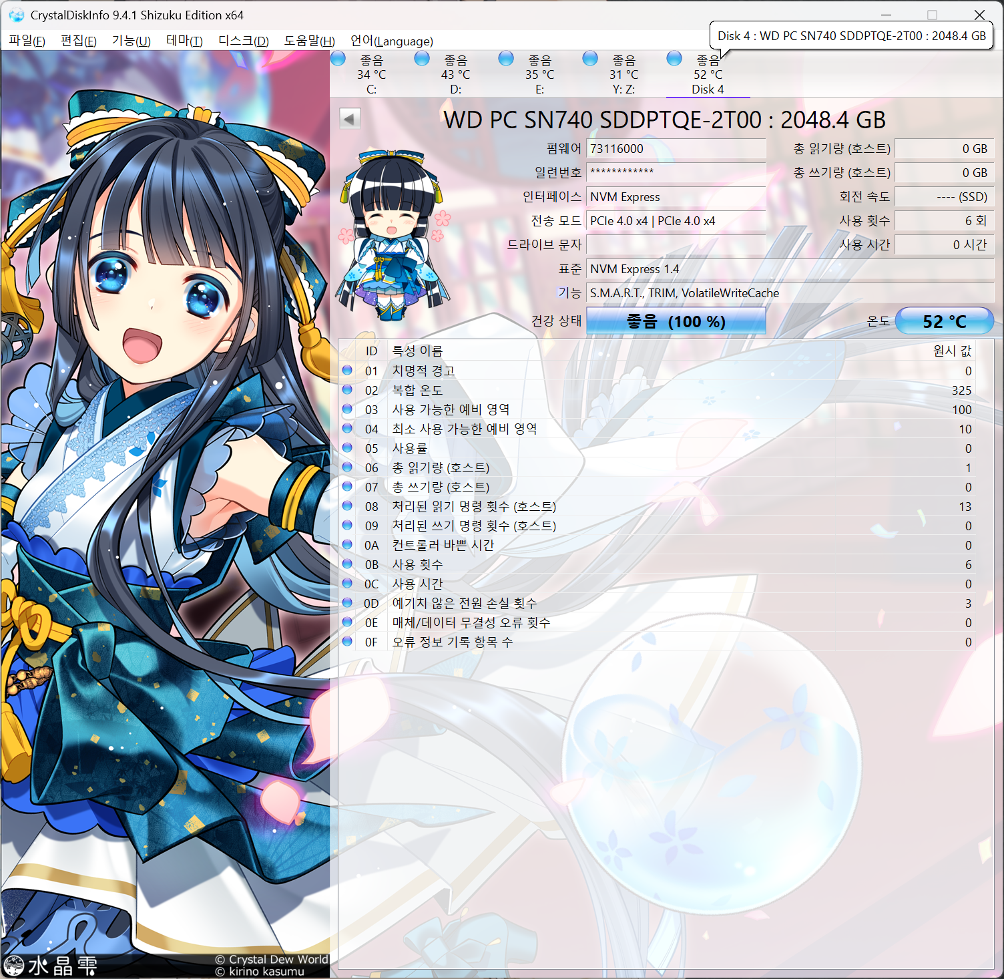The height and width of the screenshot is (979, 1004).
Task: Click the blue orb for attribute 0E
Action: [x=347, y=622]
